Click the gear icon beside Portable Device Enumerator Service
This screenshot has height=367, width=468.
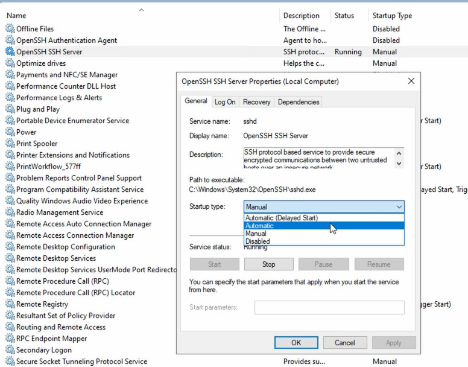coord(10,120)
